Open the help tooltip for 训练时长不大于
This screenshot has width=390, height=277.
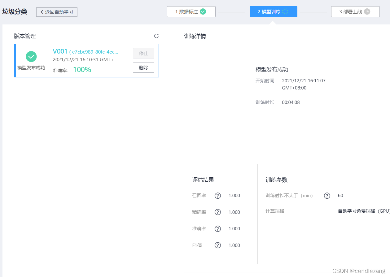(327, 196)
